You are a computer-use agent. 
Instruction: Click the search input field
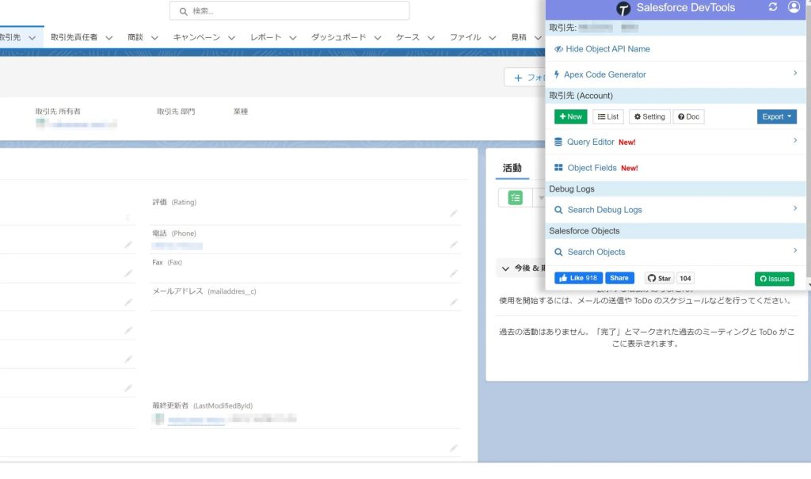click(x=289, y=11)
